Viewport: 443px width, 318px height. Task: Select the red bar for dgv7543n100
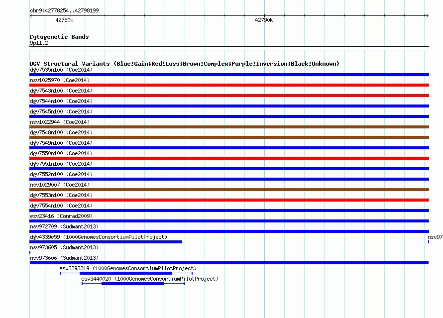[229, 96]
